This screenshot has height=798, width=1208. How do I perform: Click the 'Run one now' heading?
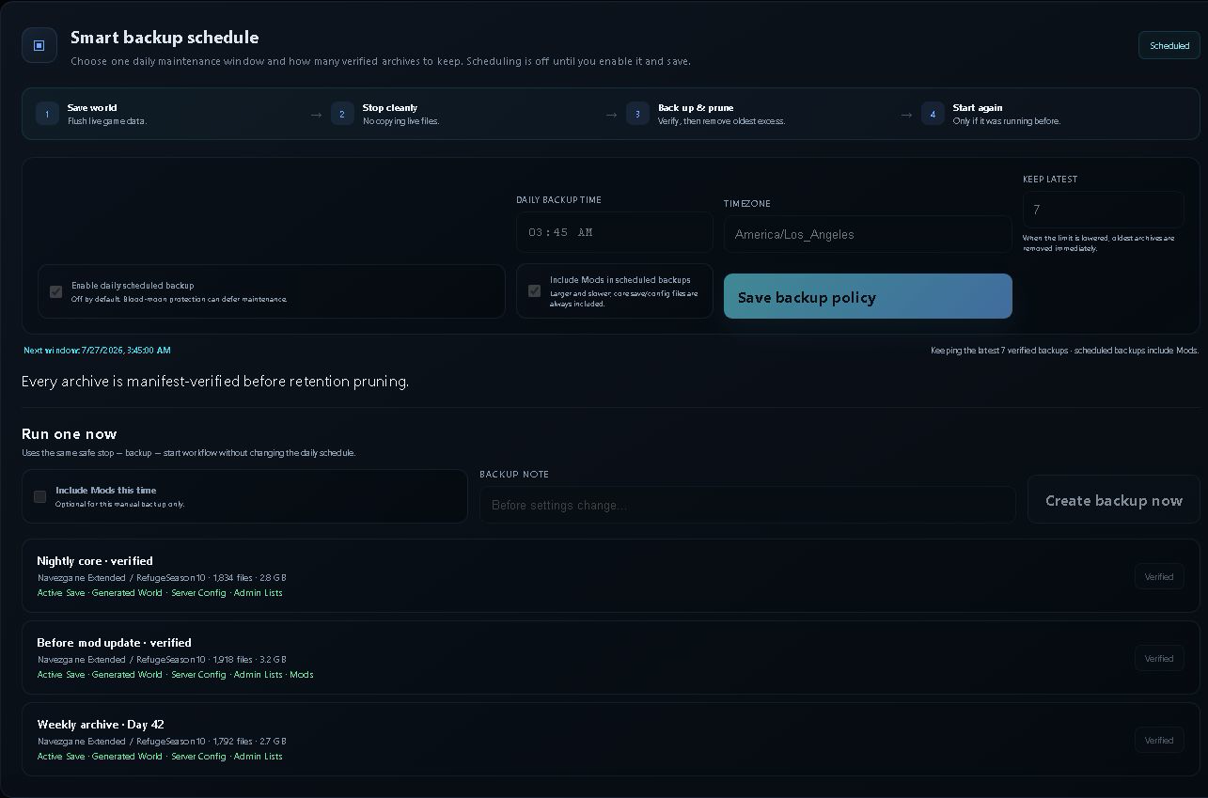pyautogui.click(x=70, y=434)
